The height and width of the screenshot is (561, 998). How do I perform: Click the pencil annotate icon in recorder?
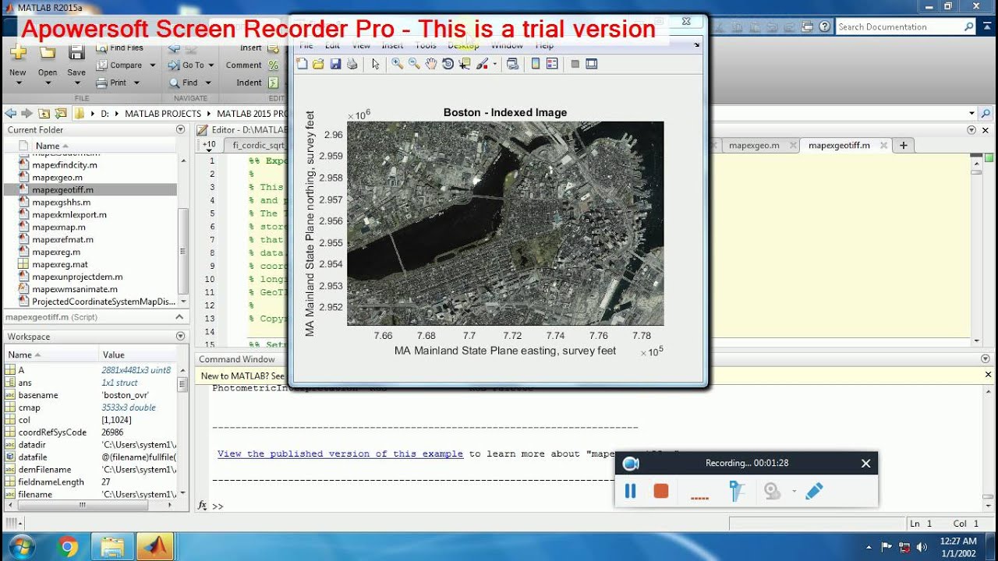pos(814,491)
